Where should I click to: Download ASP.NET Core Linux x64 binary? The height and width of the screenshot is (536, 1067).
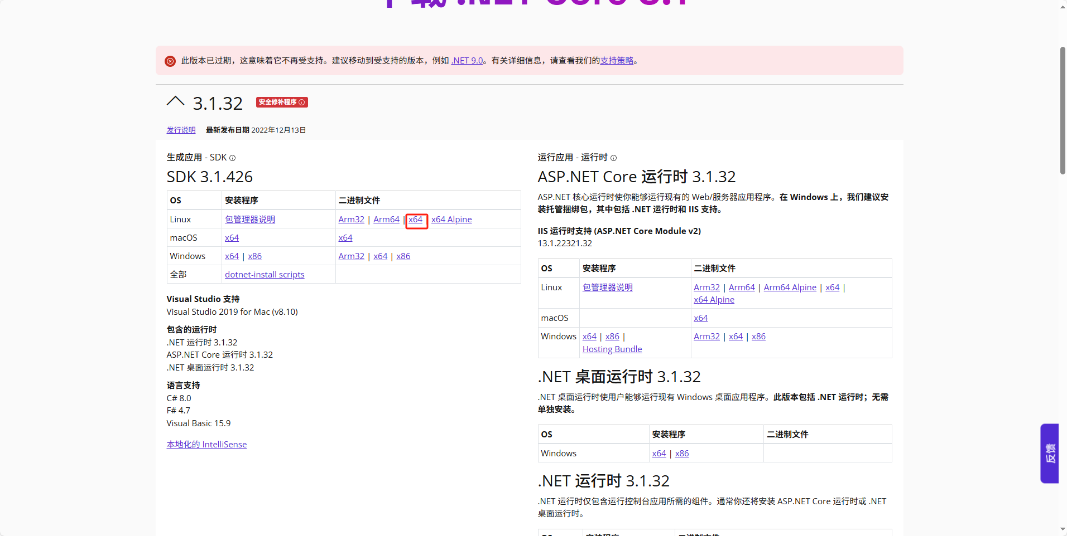(833, 288)
